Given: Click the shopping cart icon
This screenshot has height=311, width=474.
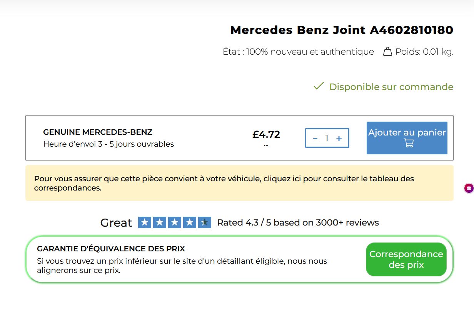Looking at the screenshot, I should click(409, 143).
